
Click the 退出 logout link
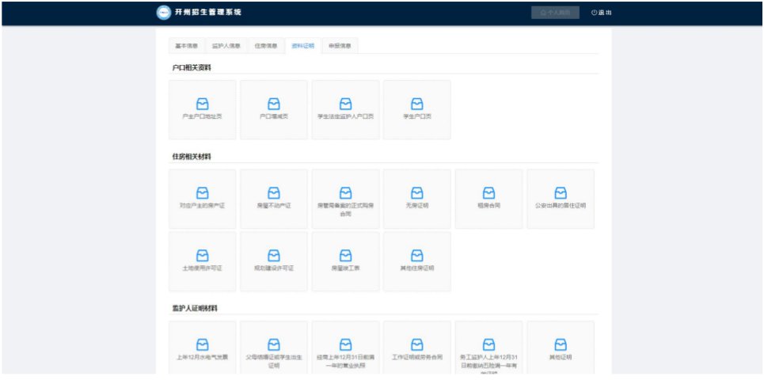click(602, 13)
